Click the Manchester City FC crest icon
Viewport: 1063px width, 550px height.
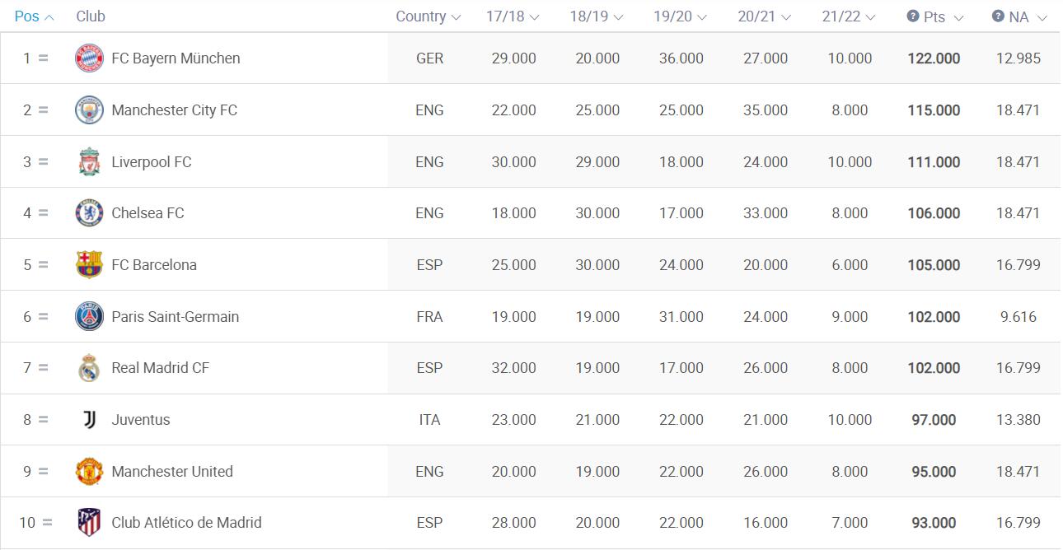[x=89, y=110]
